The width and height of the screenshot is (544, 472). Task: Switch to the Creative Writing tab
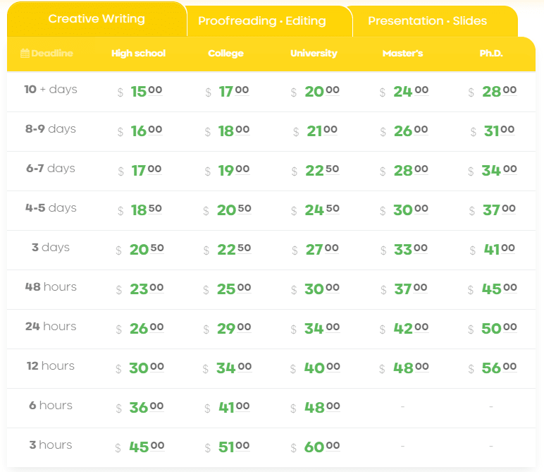click(97, 19)
